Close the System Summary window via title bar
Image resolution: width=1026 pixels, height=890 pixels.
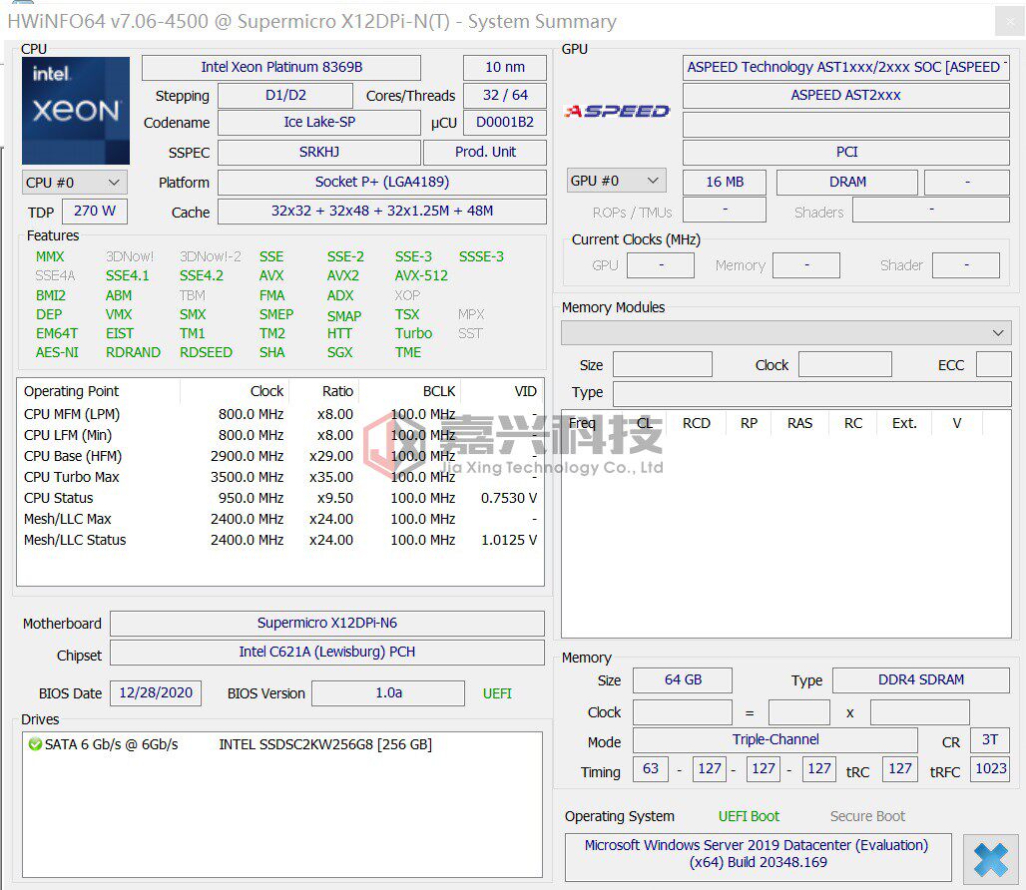click(1010, 22)
